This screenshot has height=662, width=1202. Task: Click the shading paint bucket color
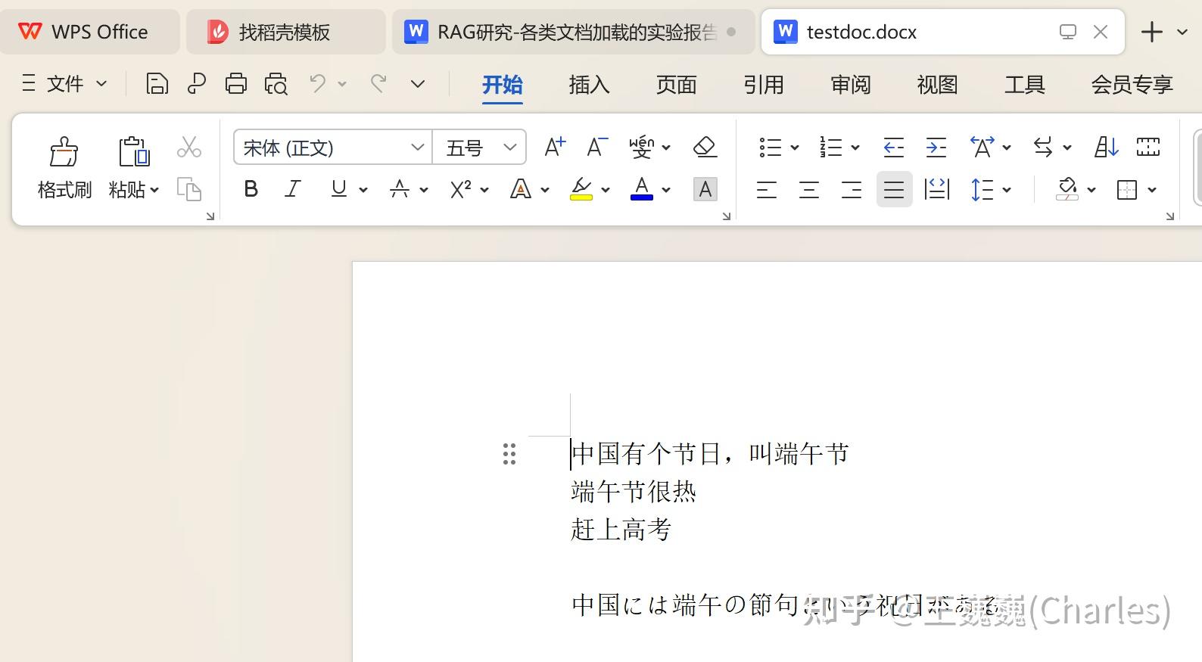pyautogui.click(x=1067, y=189)
